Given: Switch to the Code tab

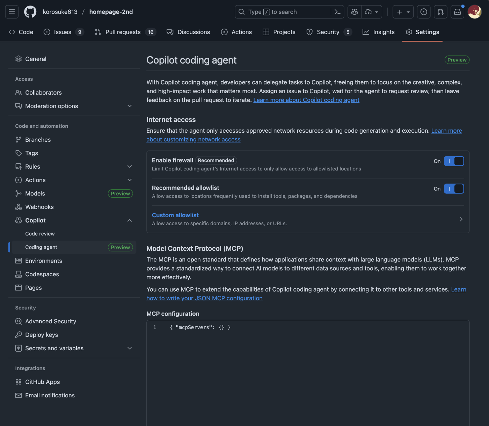Looking at the screenshot, I should [x=21, y=32].
